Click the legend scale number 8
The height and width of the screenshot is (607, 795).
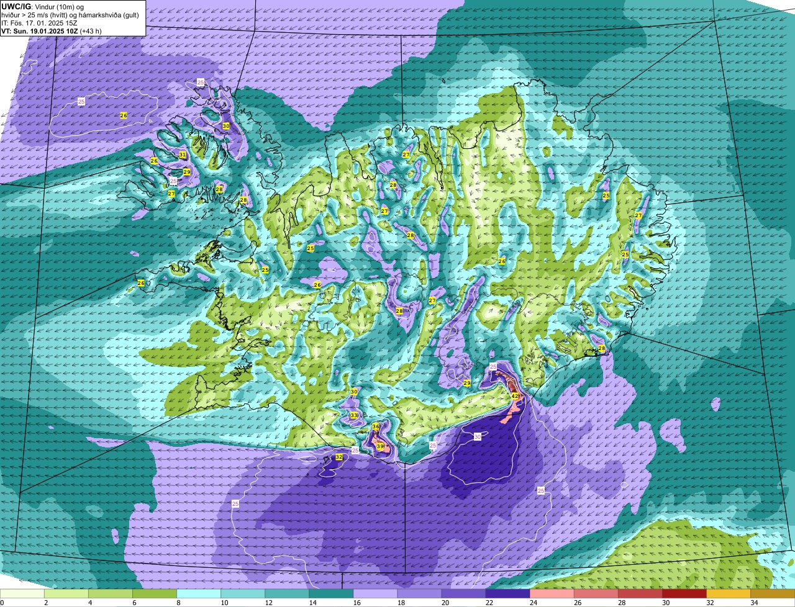click(x=178, y=603)
